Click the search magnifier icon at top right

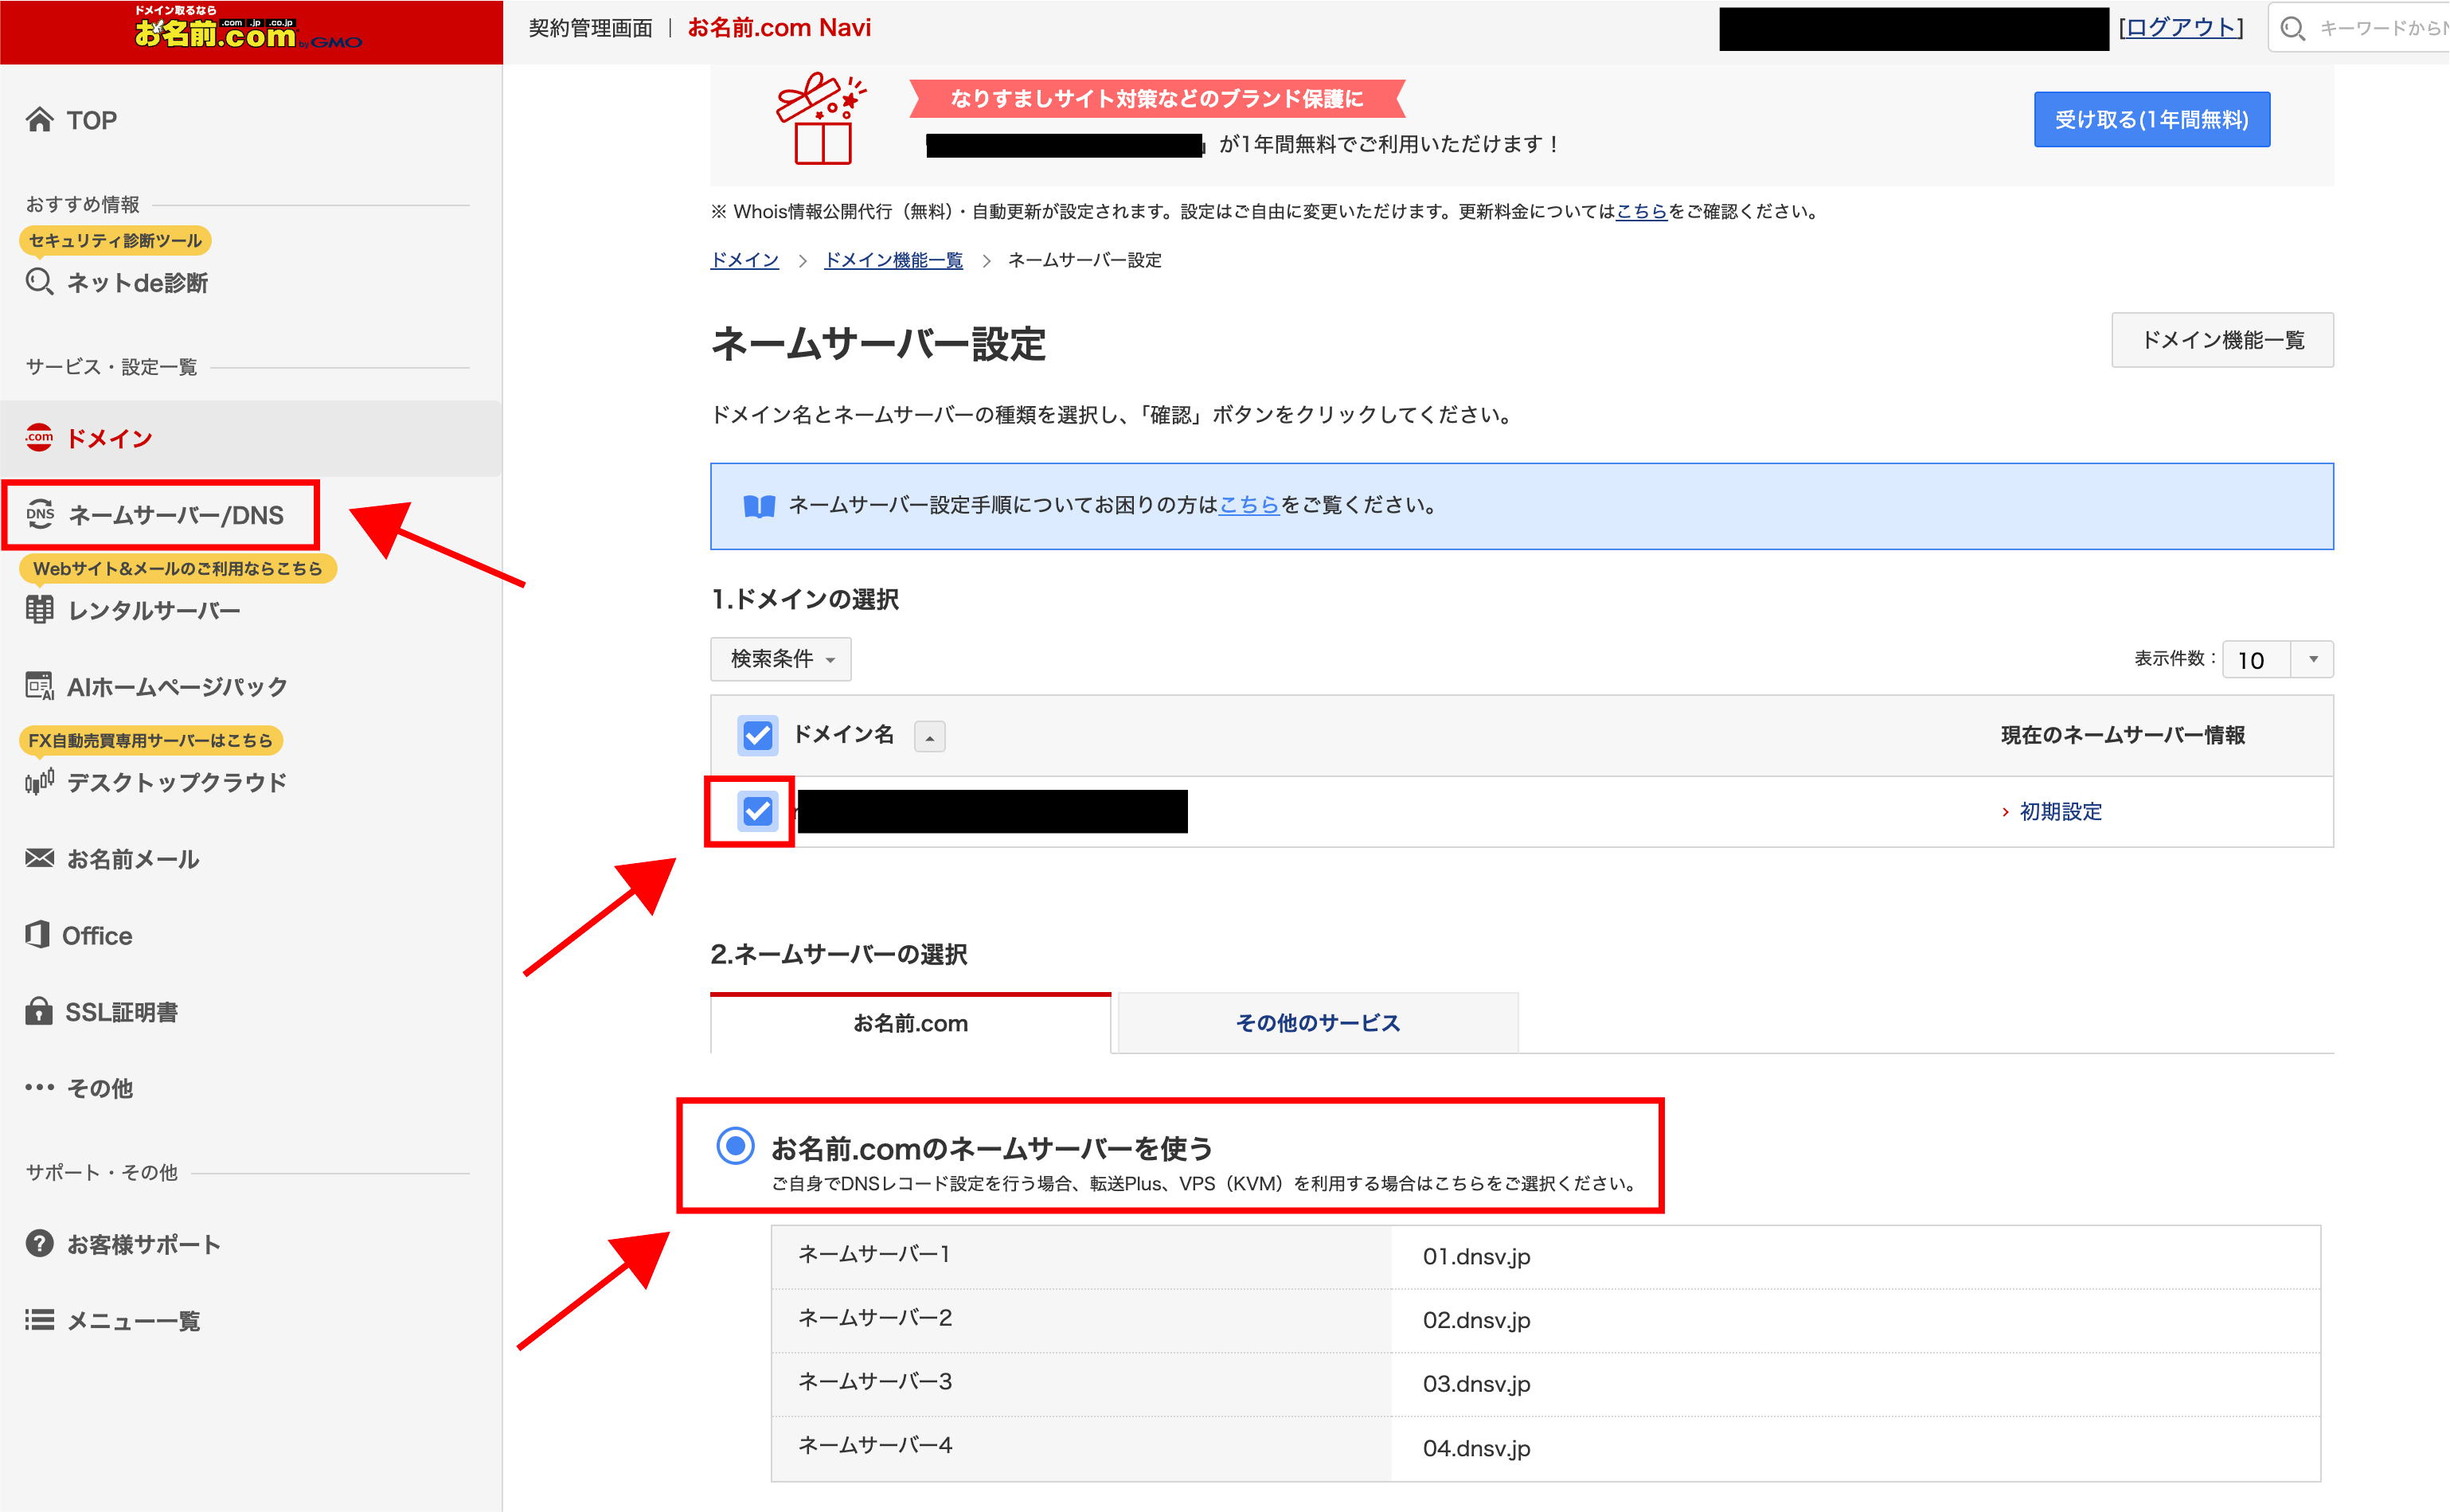pyautogui.click(x=2293, y=28)
